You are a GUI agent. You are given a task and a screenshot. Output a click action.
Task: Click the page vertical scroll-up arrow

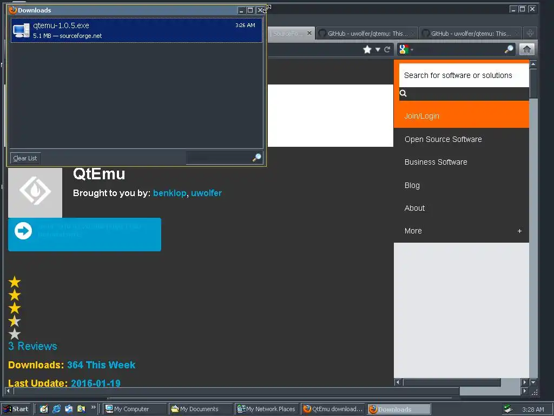coord(533,64)
